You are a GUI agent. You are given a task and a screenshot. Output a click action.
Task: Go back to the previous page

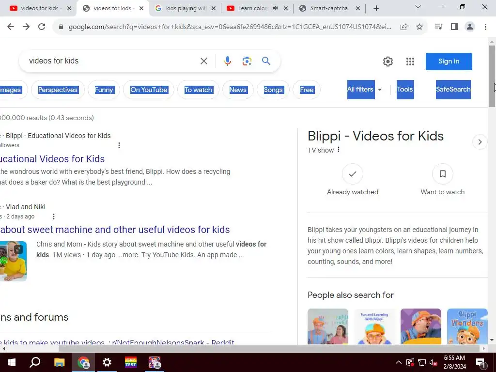click(x=11, y=27)
